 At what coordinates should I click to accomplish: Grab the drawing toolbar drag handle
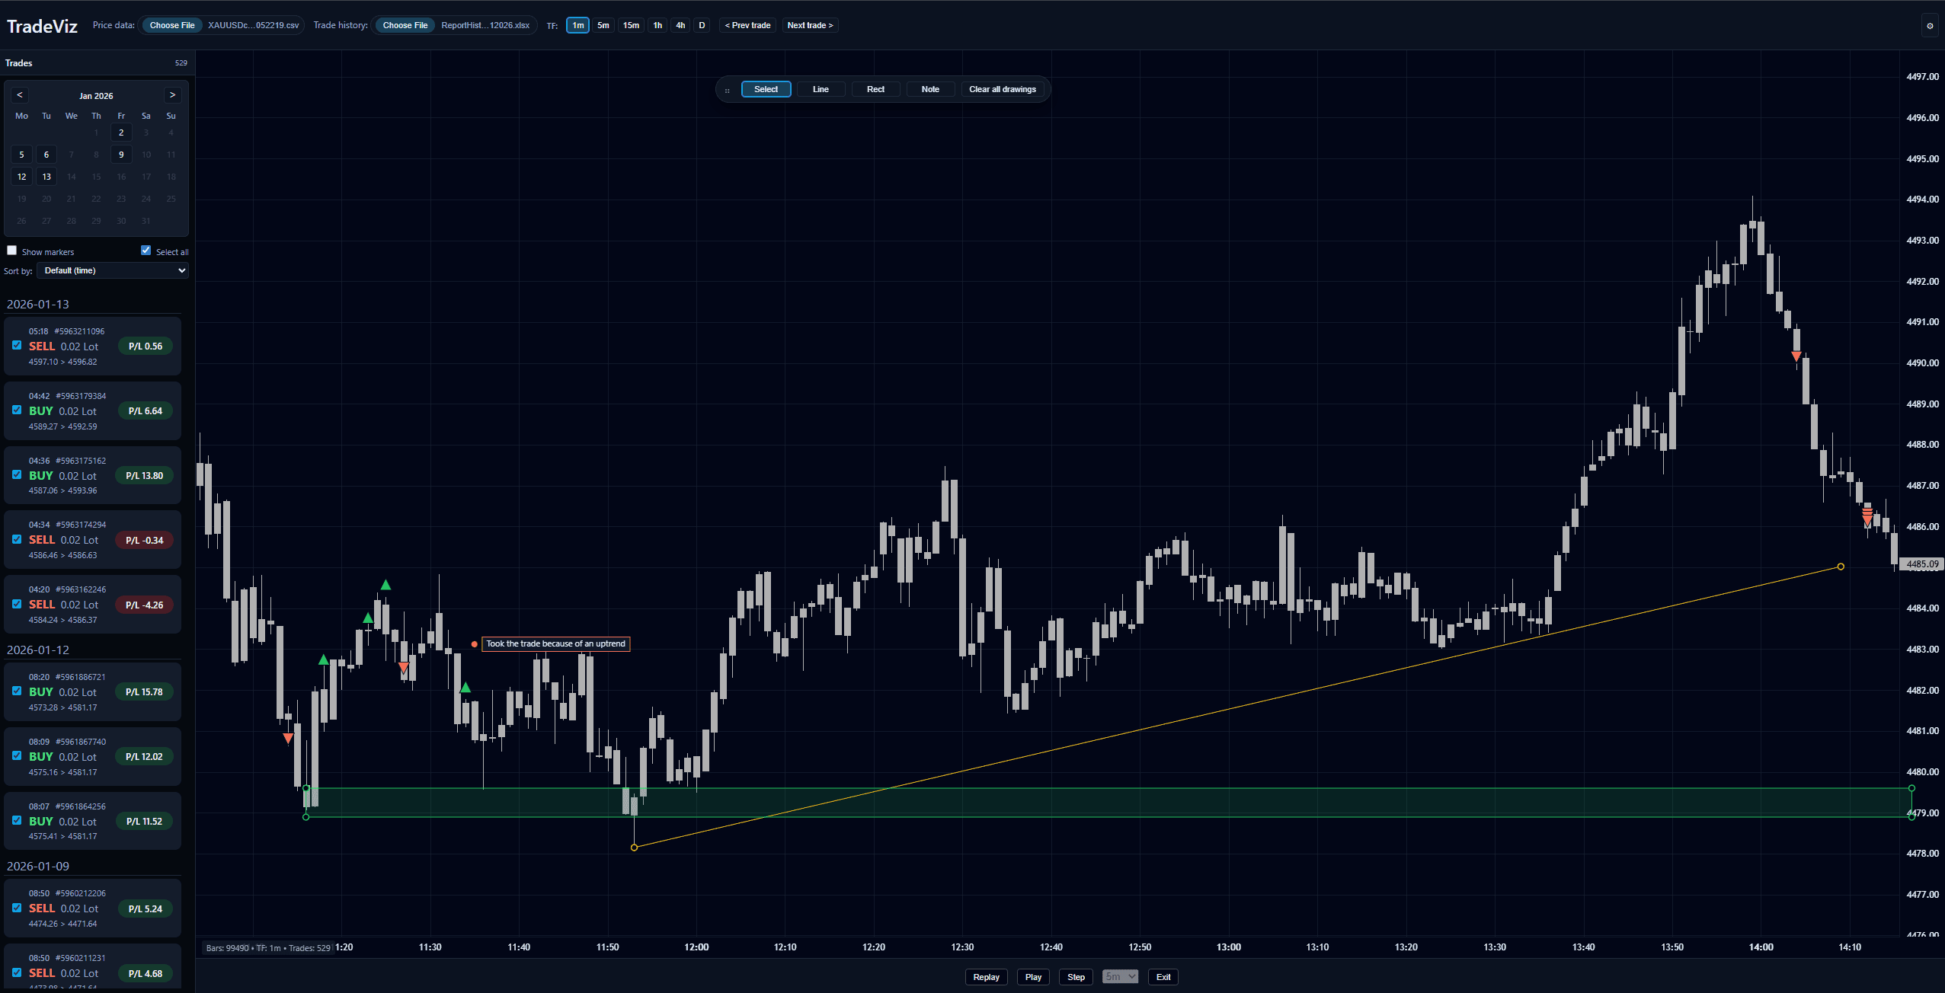[x=727, y=90]
